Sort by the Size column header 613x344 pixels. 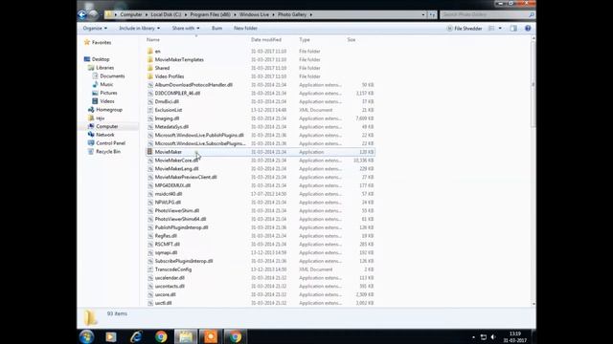click(352, 40)
